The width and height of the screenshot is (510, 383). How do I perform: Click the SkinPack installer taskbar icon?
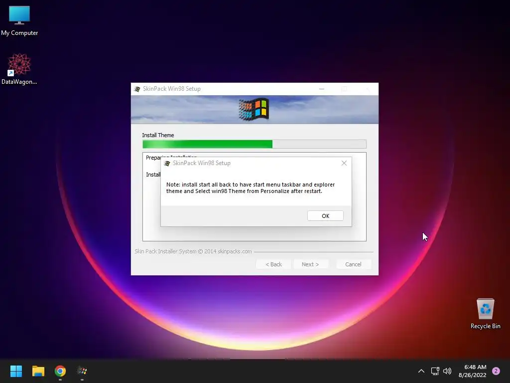pyautogui.click(x=82, y=371)
